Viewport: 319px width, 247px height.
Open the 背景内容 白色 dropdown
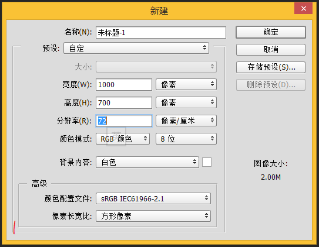pyautogui.click(x=147, y=162)
